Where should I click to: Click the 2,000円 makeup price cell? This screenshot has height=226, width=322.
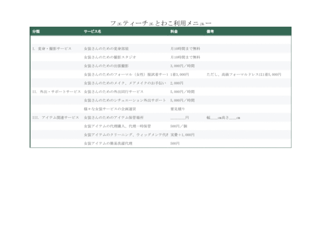(177, 83)
